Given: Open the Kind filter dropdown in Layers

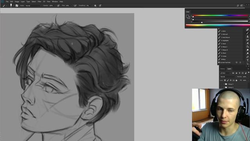Looking at the screenshot, I should pyautogui.click(x=225, y=73).
